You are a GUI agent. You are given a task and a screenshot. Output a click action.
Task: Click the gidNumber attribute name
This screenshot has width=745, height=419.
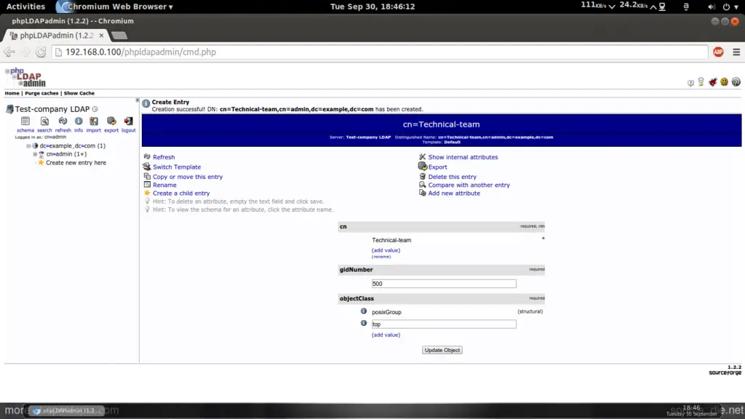click(x=356, y=270)
